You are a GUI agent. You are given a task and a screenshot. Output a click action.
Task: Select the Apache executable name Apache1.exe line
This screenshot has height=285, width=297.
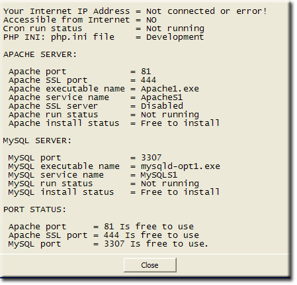pyautogui.click(x=104, y=89)
